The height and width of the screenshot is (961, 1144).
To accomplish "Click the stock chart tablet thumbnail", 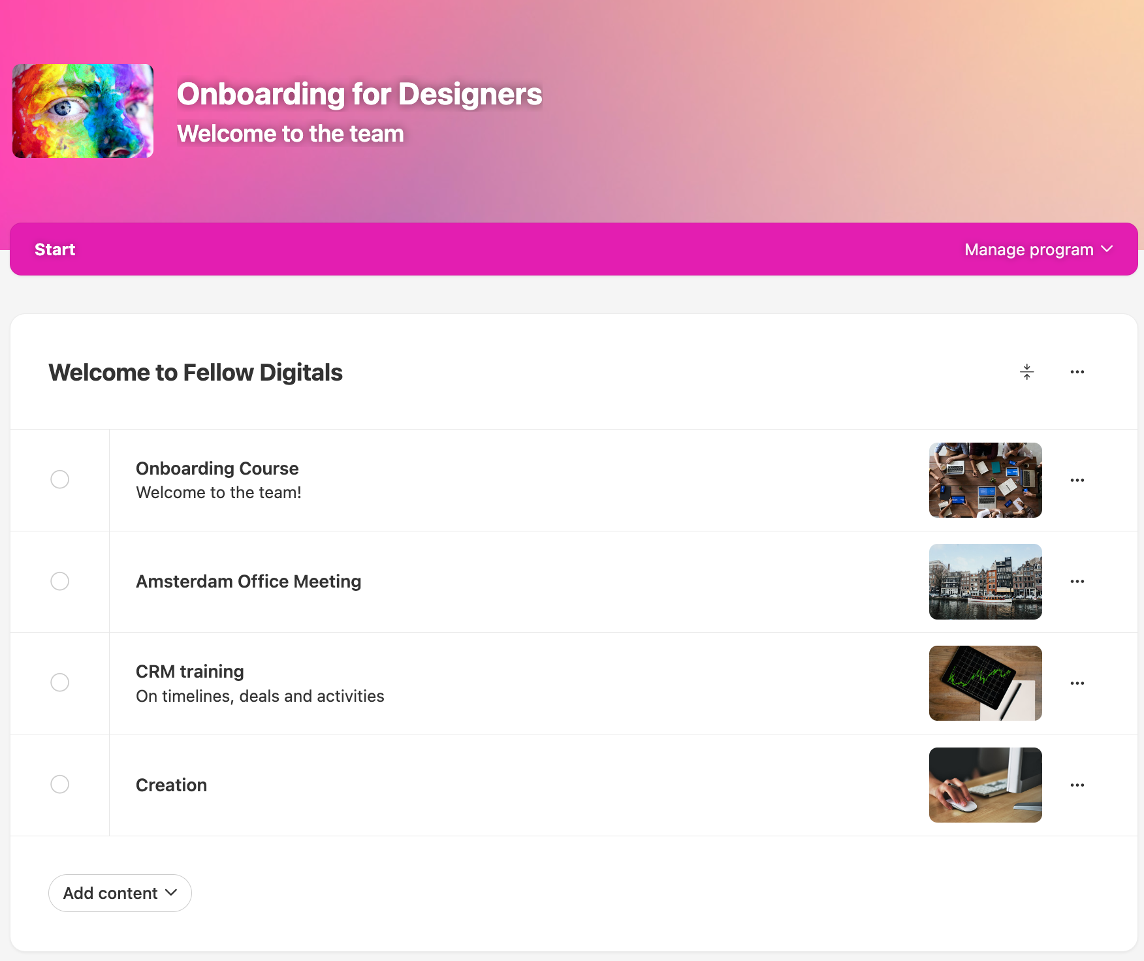I will [985, 684].
